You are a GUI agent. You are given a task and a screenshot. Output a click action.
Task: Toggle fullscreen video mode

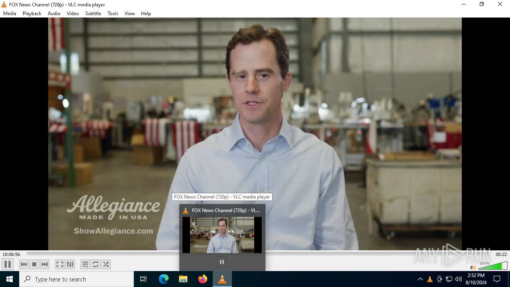(x=60, y=264)
